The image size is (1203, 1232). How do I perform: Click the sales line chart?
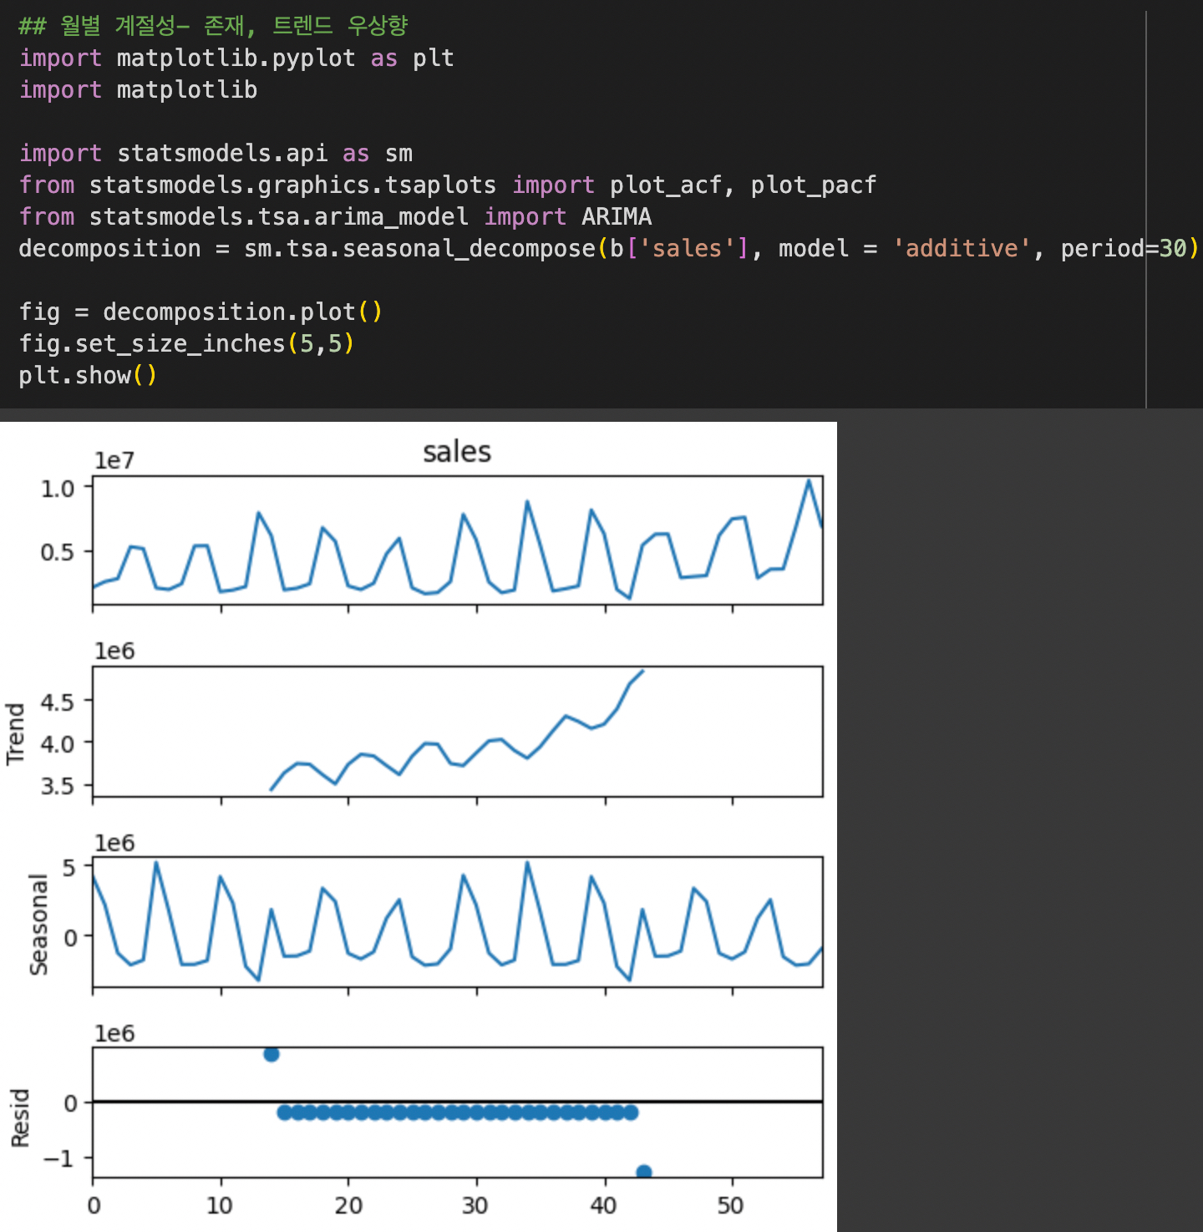(457, 540)
